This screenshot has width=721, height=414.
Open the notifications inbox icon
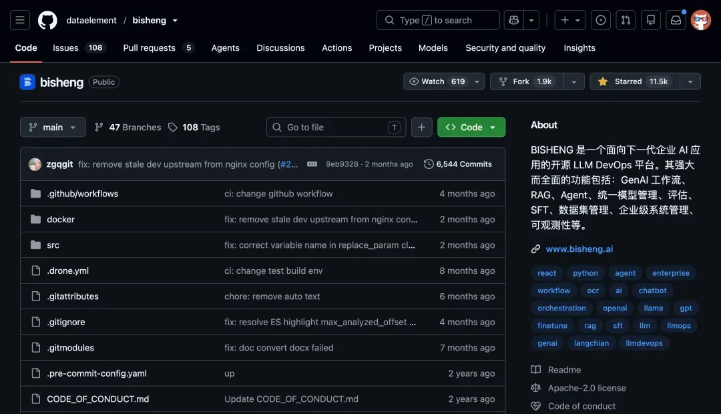(676, 20)
